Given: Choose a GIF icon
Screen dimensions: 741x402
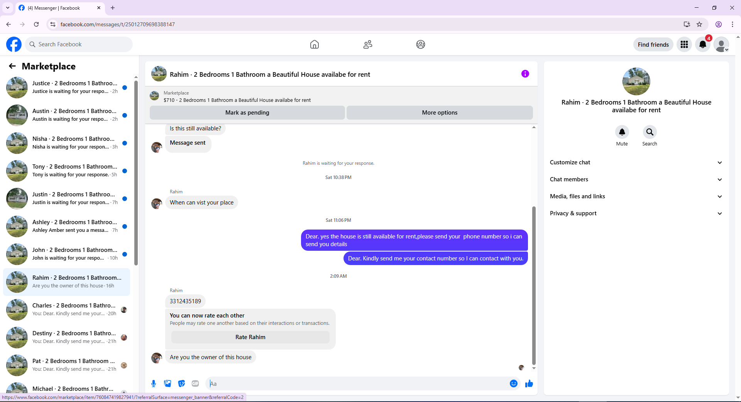Looking at the screenshot, I should point(195,383).
